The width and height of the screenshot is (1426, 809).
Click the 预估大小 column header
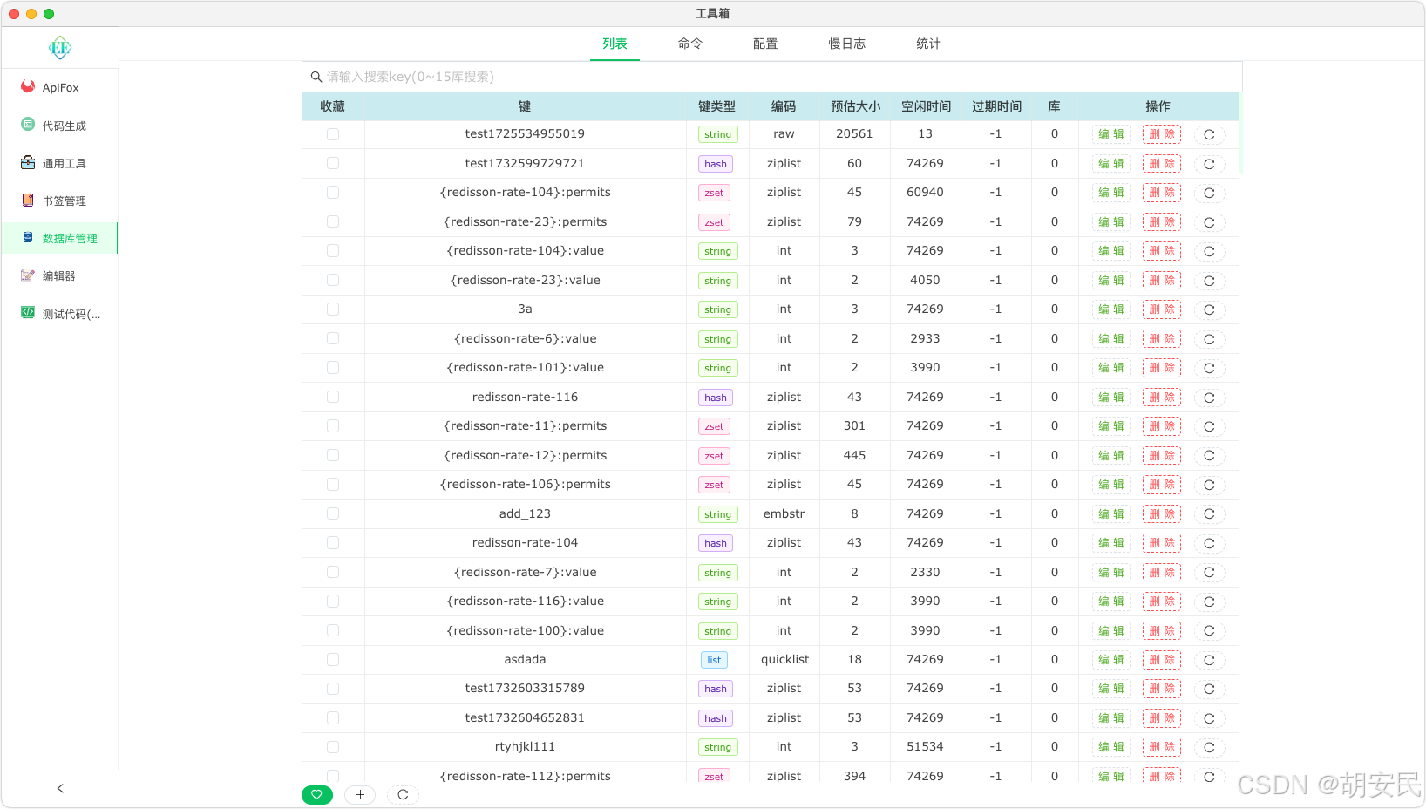click(x=855, y=106)
